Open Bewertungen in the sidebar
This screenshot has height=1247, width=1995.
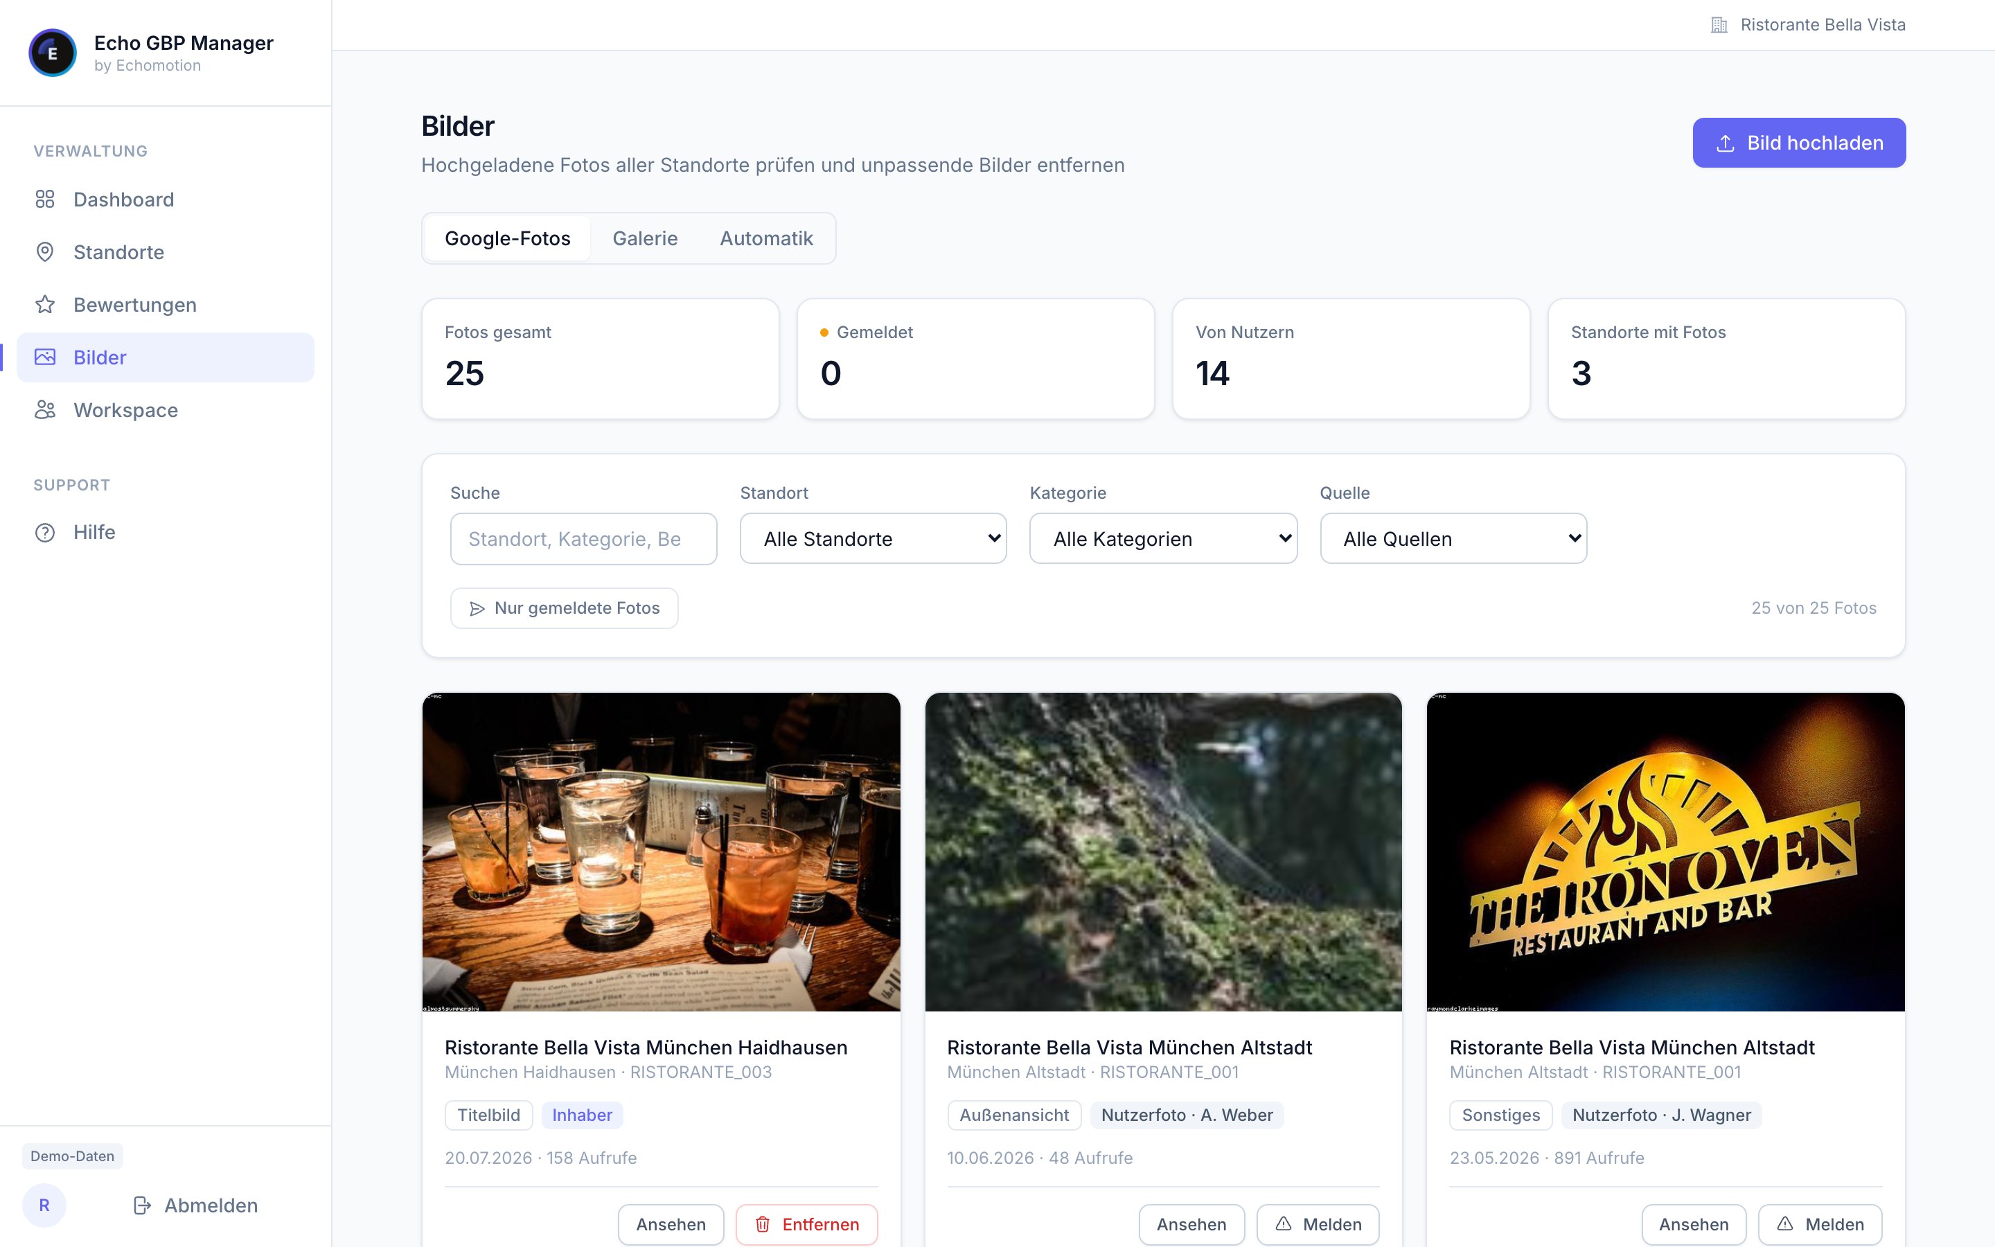165,305
